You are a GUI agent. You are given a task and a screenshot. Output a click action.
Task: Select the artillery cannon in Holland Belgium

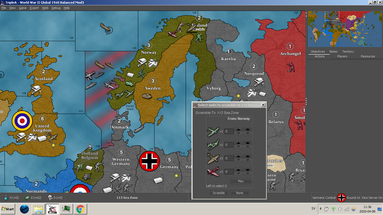(x=87, y=176)
